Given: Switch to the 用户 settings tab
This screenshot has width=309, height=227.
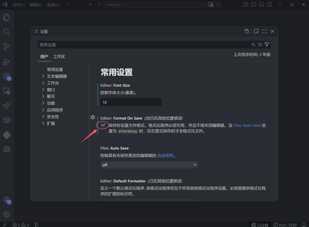Looking at the screenshot, I should click(x=44, y=57).
